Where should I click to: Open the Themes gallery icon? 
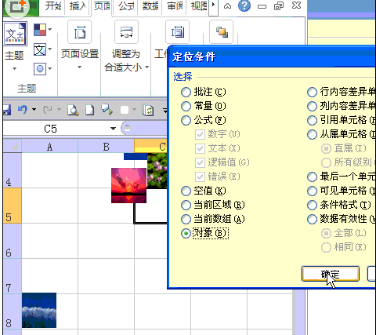[15, 34]
